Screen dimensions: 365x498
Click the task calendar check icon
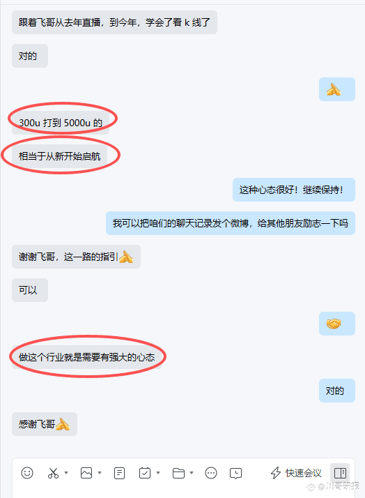[145, 473]
